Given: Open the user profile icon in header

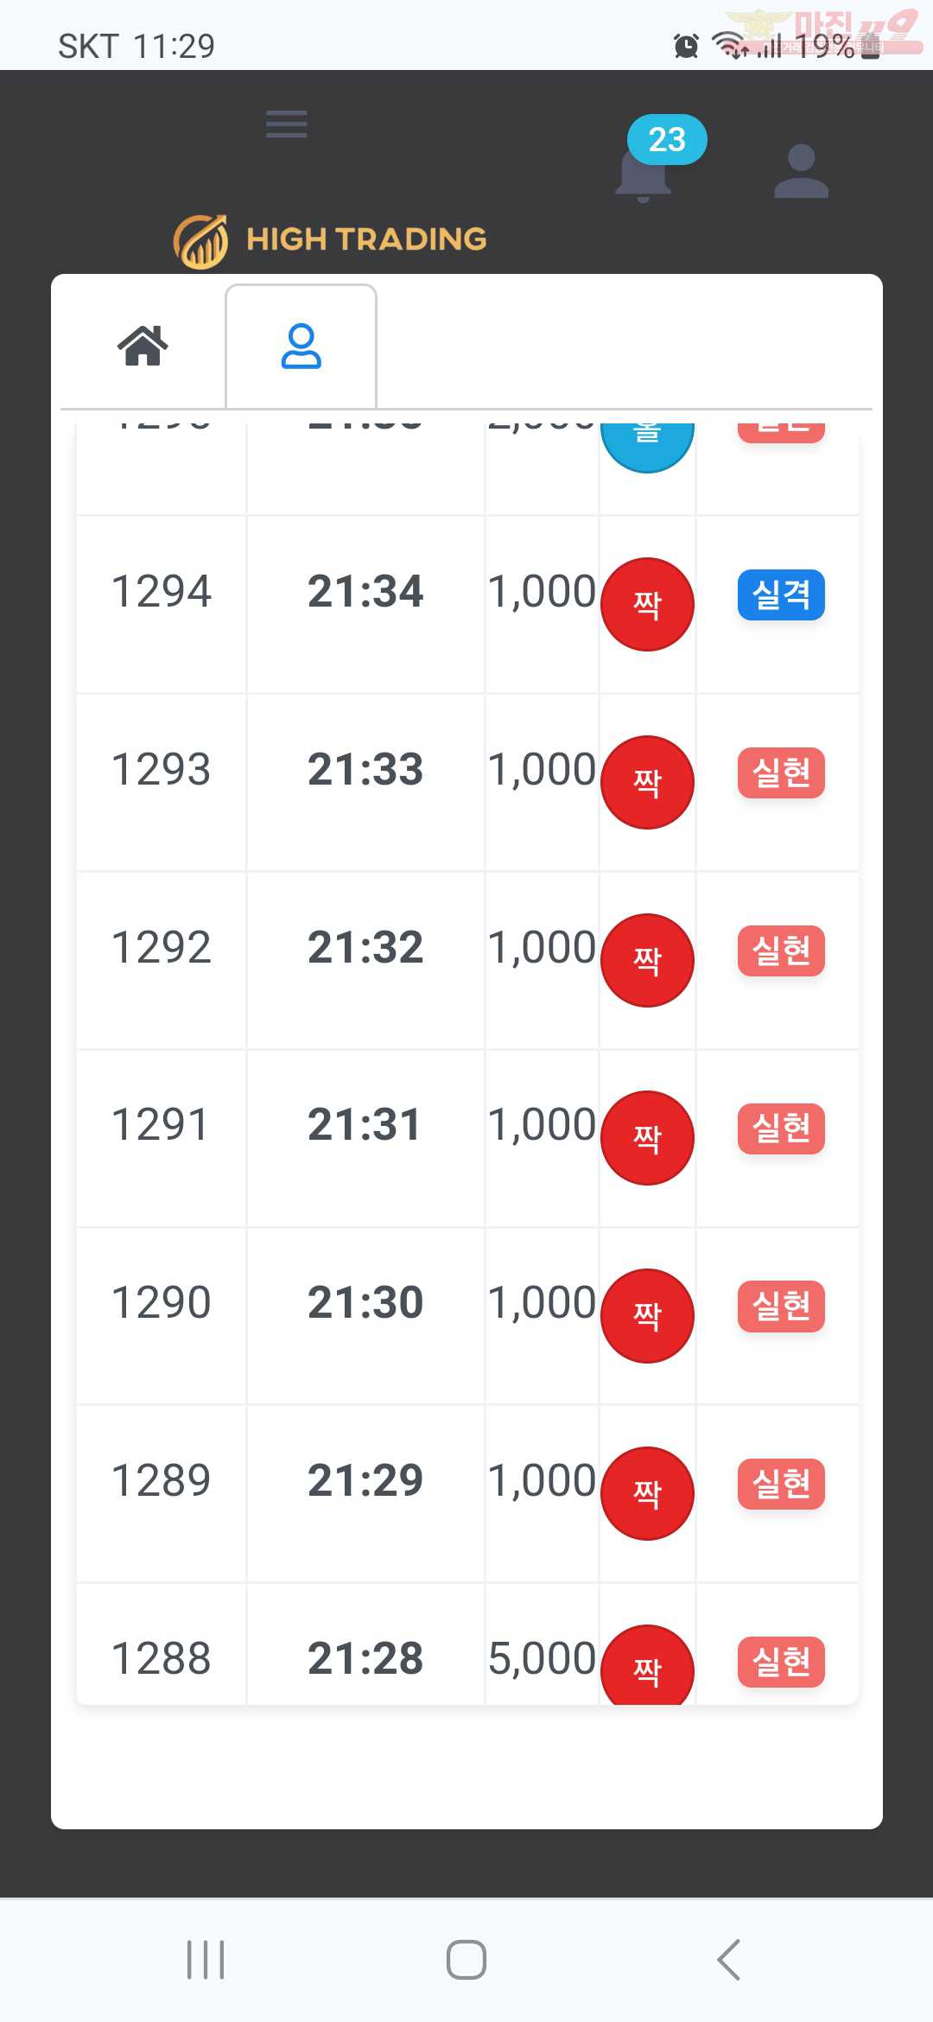Looking at the screenshot, I should [801, 171].
